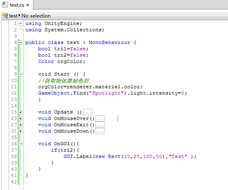Click the test class icon in breadcrumb

point(5,15)
